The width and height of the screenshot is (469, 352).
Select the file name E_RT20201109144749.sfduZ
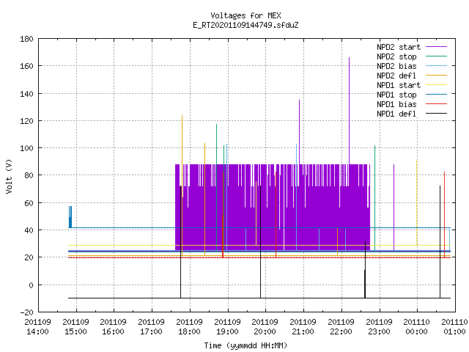[x=245, y=25]
